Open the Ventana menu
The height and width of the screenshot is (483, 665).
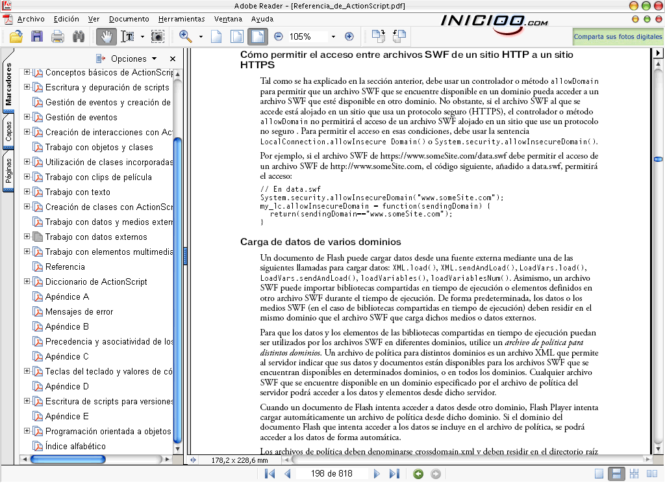pos(228,19)
